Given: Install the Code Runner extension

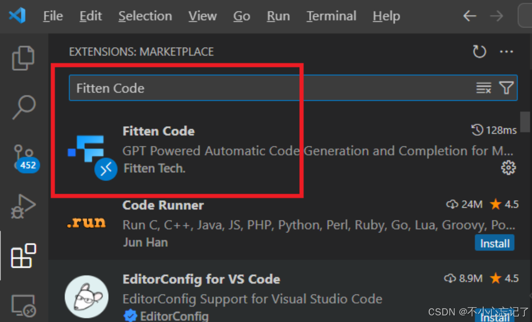Looking at the screenshot, I should 494,243.
